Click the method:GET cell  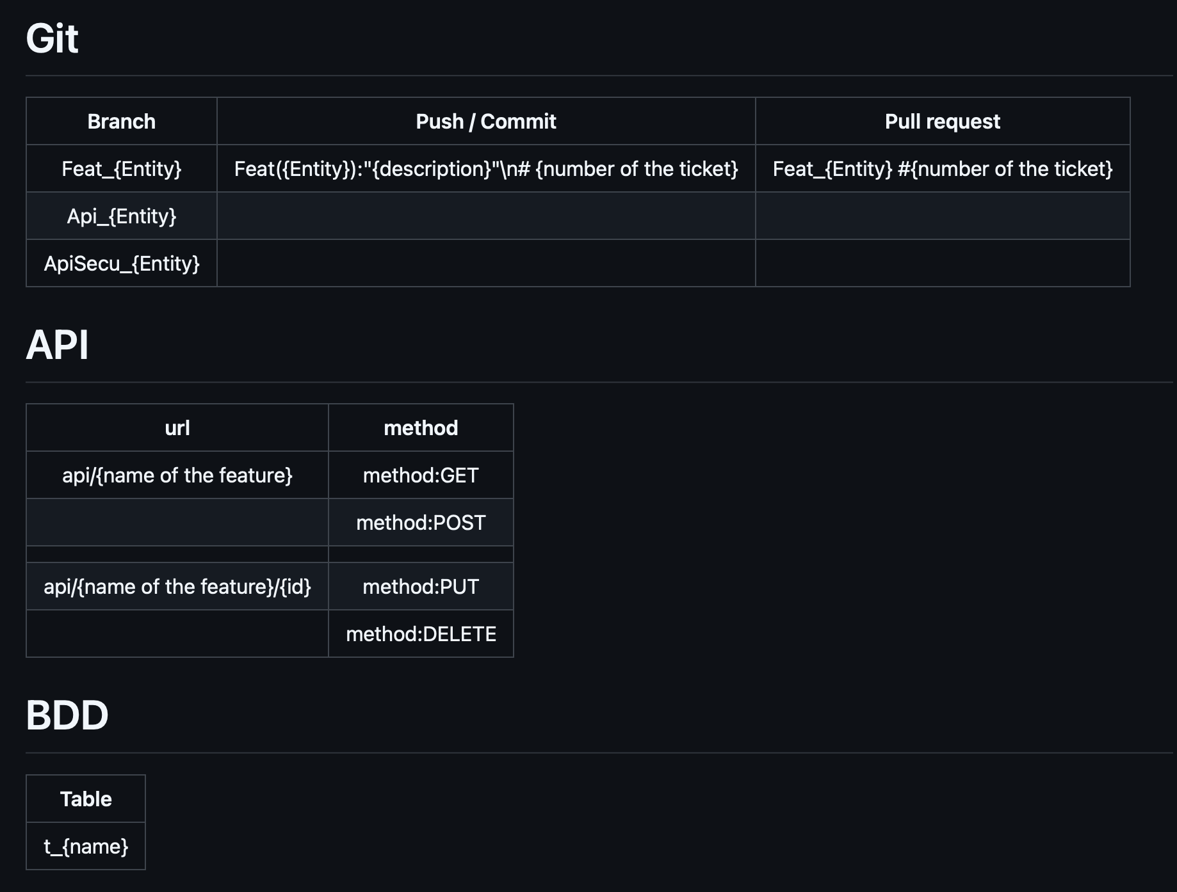(x=421, y=475)
